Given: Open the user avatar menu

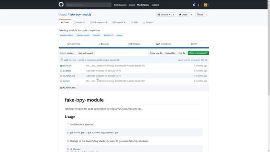Looking at the screenshot, I should pos(206,5).
